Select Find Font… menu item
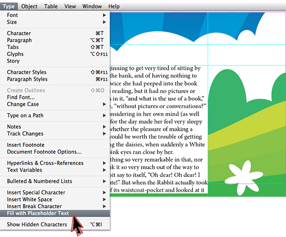Viewport: 286px width, 237px height. point(55,97)
